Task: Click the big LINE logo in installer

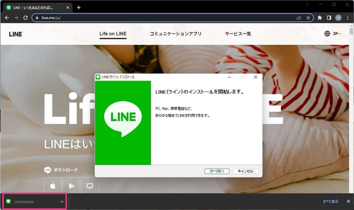Action: point(123,119)
